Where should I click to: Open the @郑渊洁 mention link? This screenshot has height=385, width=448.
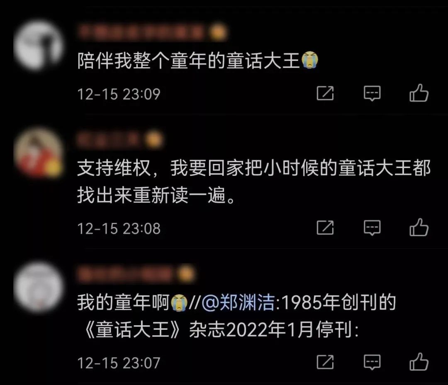pos(238,302)
